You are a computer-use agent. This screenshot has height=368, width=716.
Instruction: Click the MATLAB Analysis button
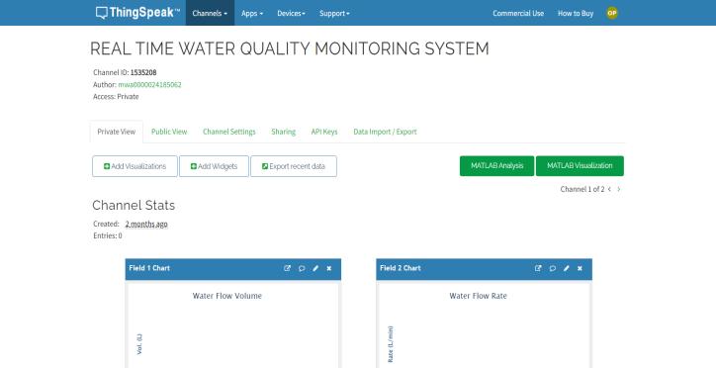(x=496, y=166)
